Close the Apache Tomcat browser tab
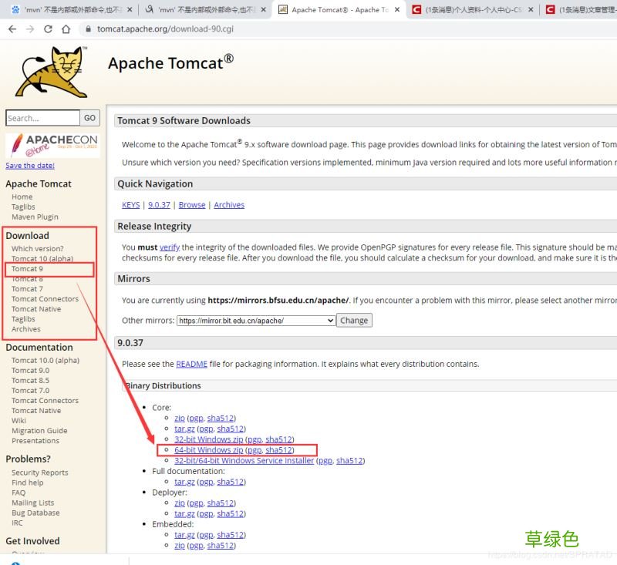The height and width of the screenshot is (565, 617). point(397,9)
